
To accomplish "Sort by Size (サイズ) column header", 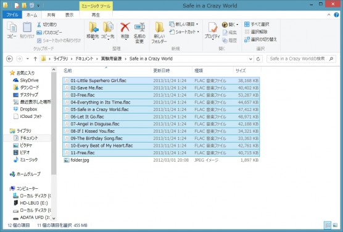I will 247,70.
